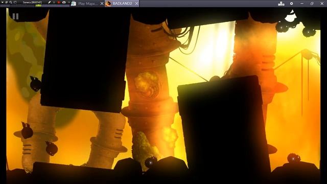Screen dimensions: 327x184
Task: Open the keyboard mapping controls icon
Action: point(281,4)
